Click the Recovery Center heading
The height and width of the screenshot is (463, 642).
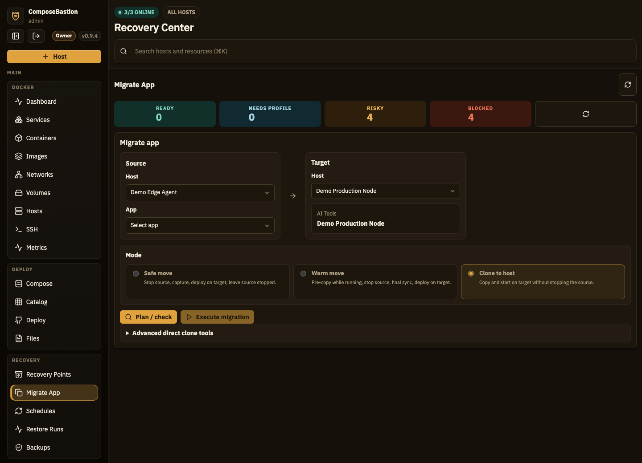tap(154, 28)
